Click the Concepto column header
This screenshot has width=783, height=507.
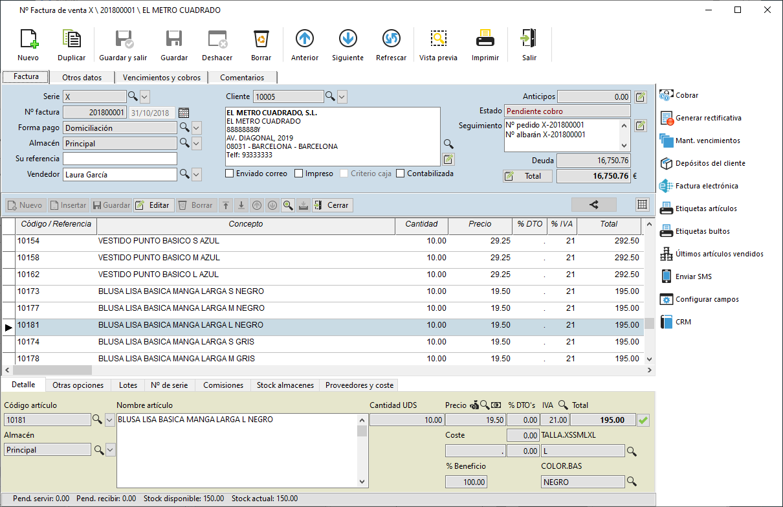tap(246, 224)
